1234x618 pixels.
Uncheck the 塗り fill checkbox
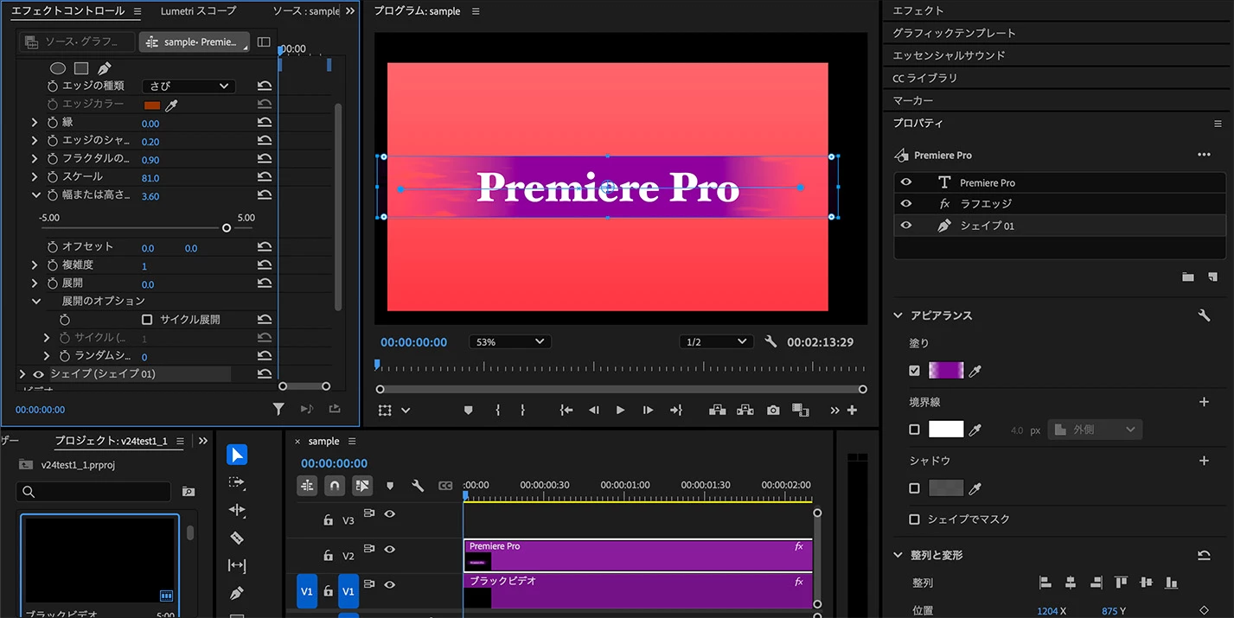click(x=915, y=371)
